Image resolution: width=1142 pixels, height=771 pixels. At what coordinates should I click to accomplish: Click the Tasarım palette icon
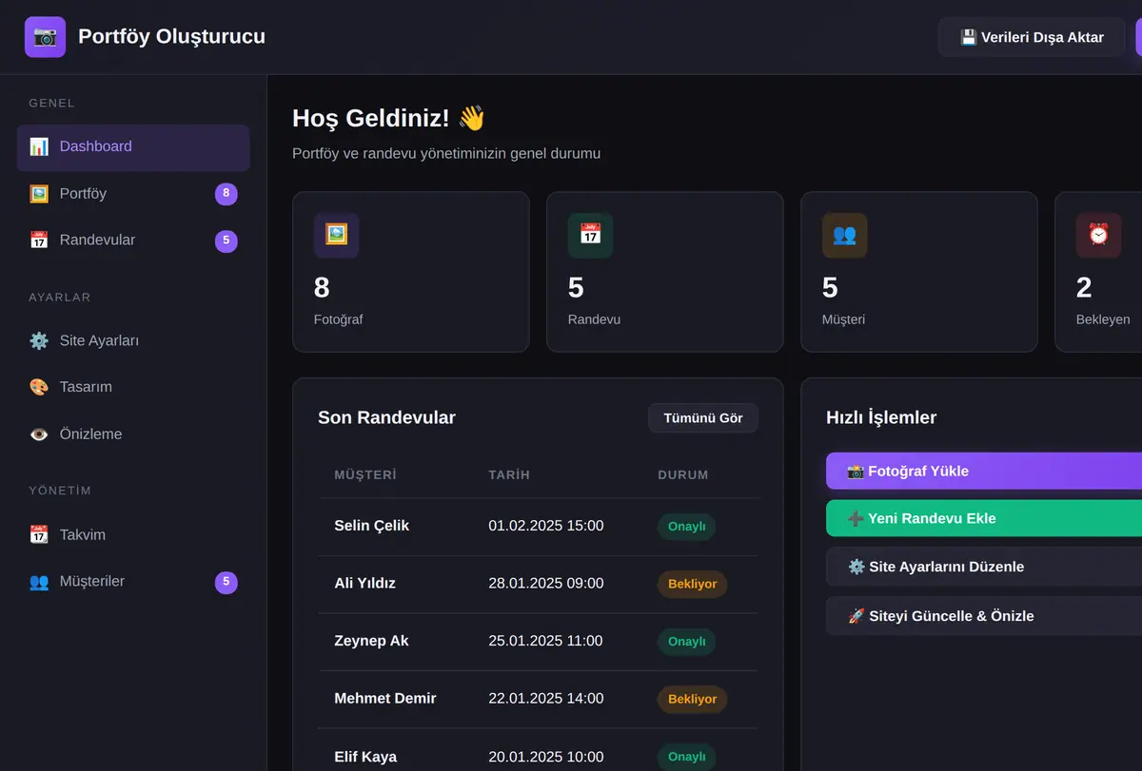click(x=39, y=387)
